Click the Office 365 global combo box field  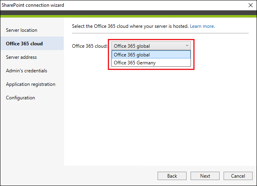pyautogui.click(x=151, y=46)
